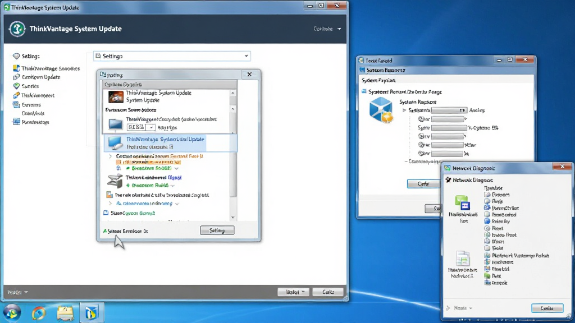Click the green triangle status icon in dialog footer
This screenshot has height=323, width=575.
click(x=105, y=231)
